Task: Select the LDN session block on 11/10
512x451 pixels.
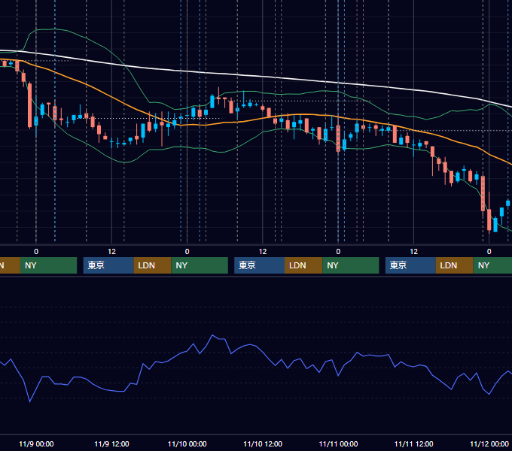Action: click(x=303, y=265)
